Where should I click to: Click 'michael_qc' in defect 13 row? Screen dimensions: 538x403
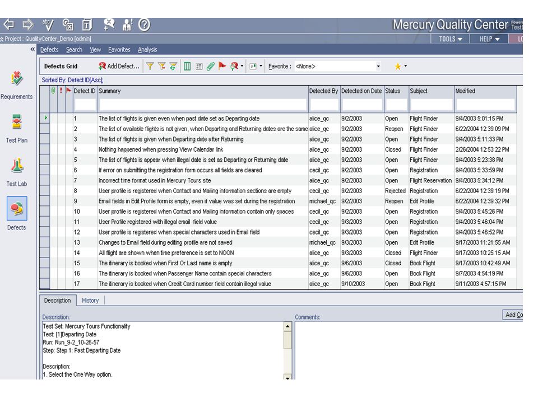pyautogui.click(x=323, y=242)
